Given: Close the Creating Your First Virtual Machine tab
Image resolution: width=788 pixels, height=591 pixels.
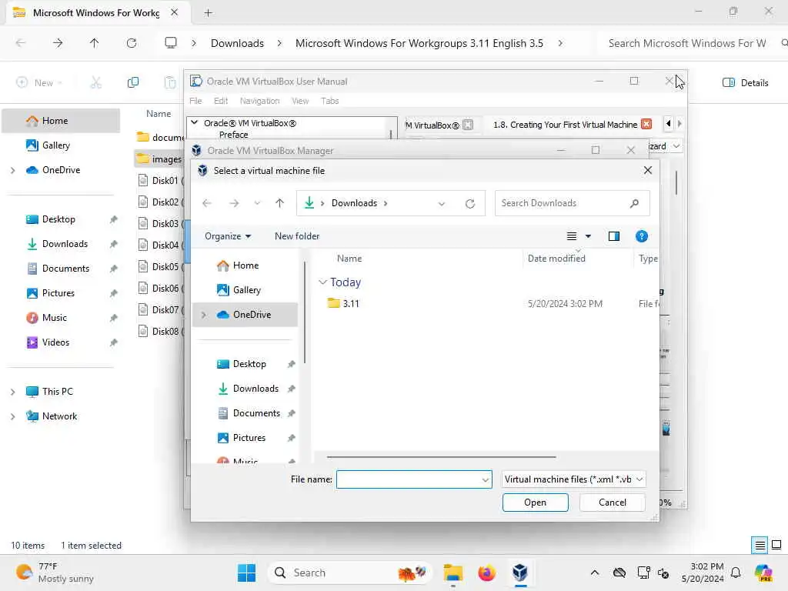Looking at the screenshot, I should click(646, 124).
